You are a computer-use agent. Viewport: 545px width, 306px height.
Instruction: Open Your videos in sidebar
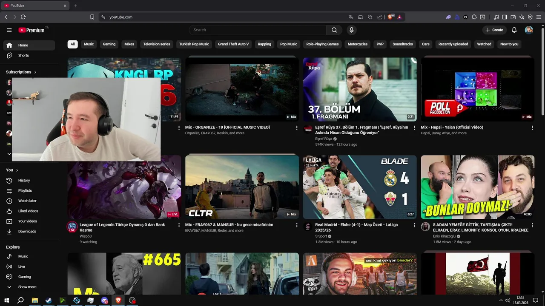(x=29, y=221)
